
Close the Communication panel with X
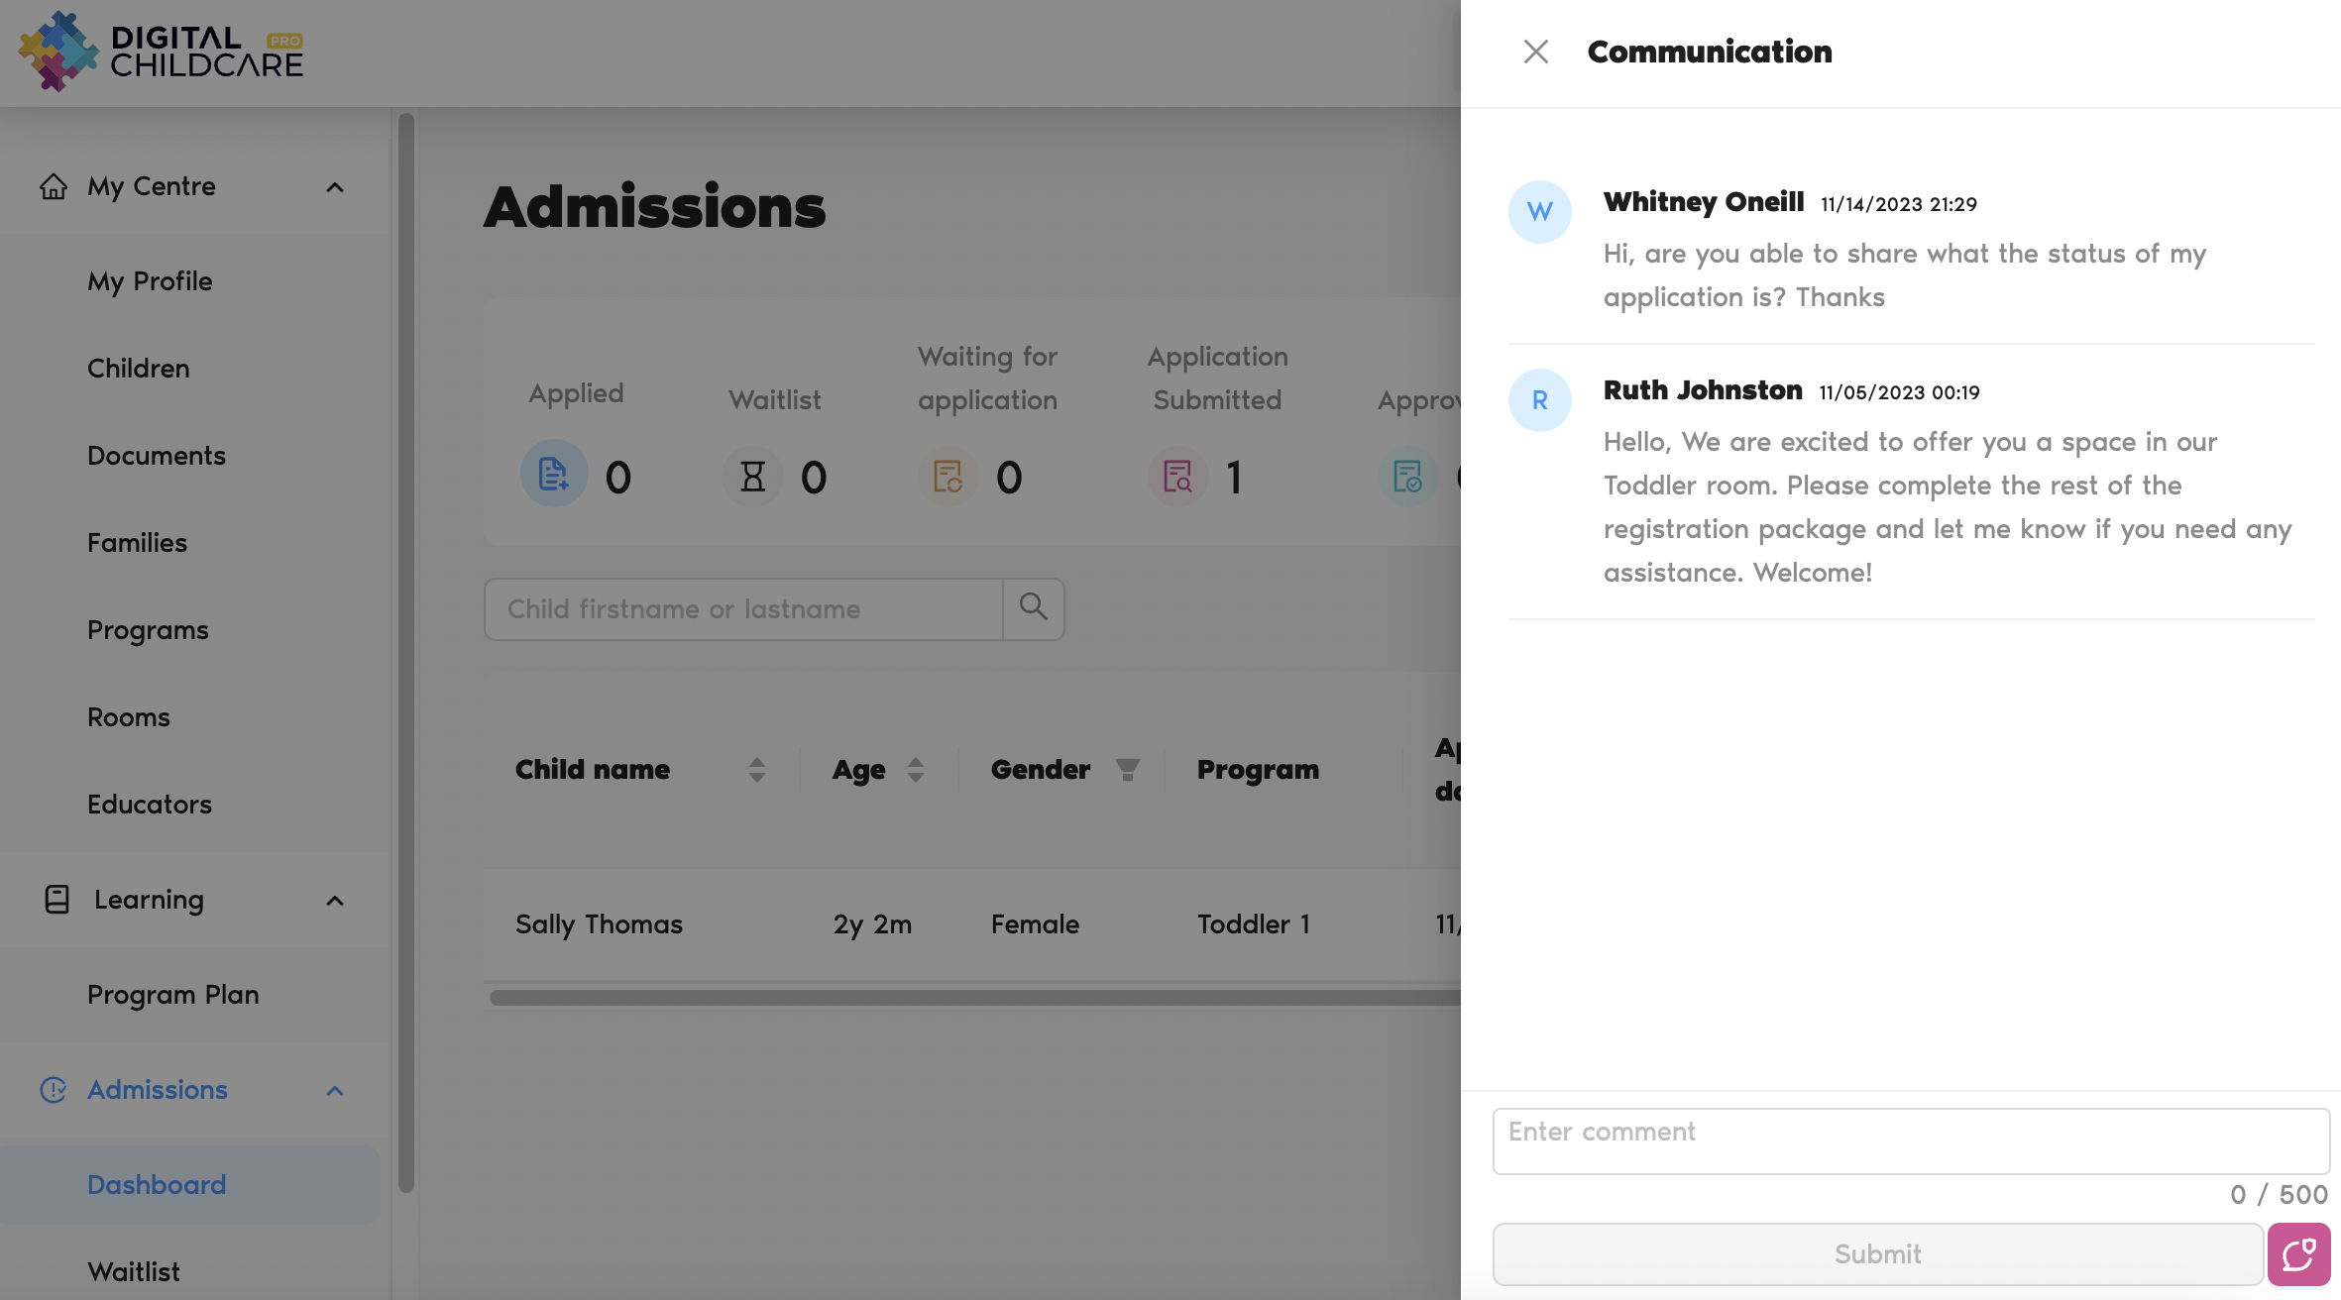coord(1535,52)
